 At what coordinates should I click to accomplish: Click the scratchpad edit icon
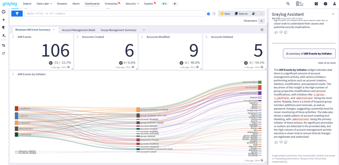pos(316,4)
